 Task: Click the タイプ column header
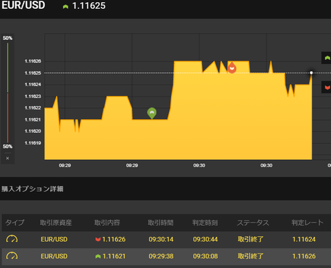pyautogui.click(x=14, y=223)
